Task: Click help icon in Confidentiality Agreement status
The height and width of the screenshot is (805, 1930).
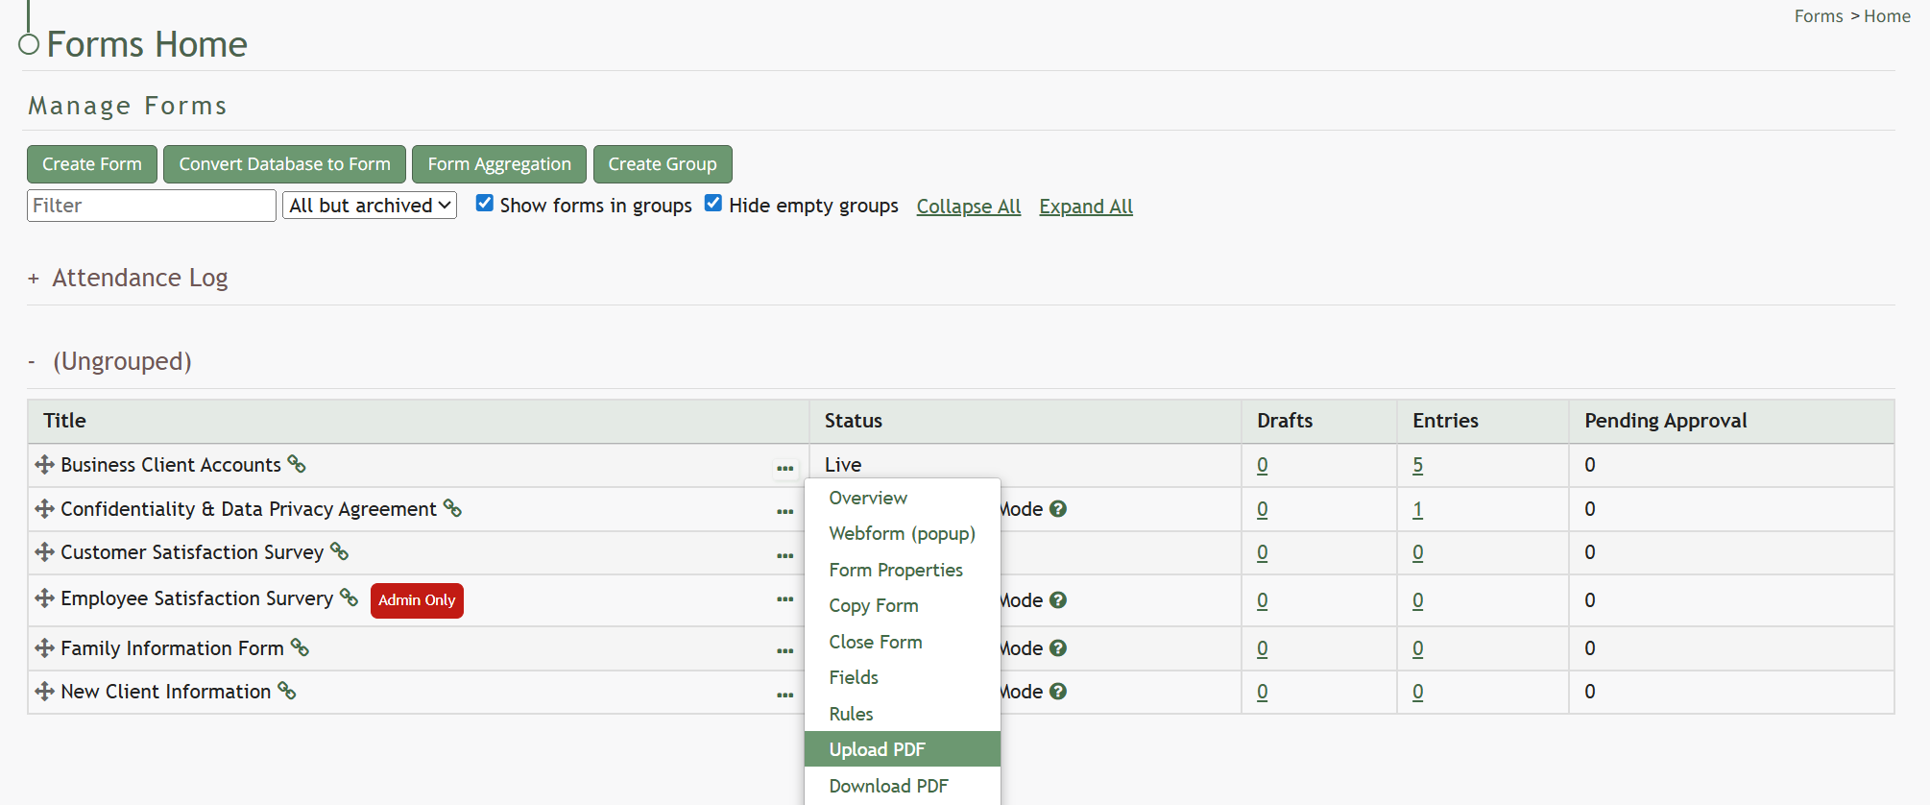Action: [x=1058, y=509]
